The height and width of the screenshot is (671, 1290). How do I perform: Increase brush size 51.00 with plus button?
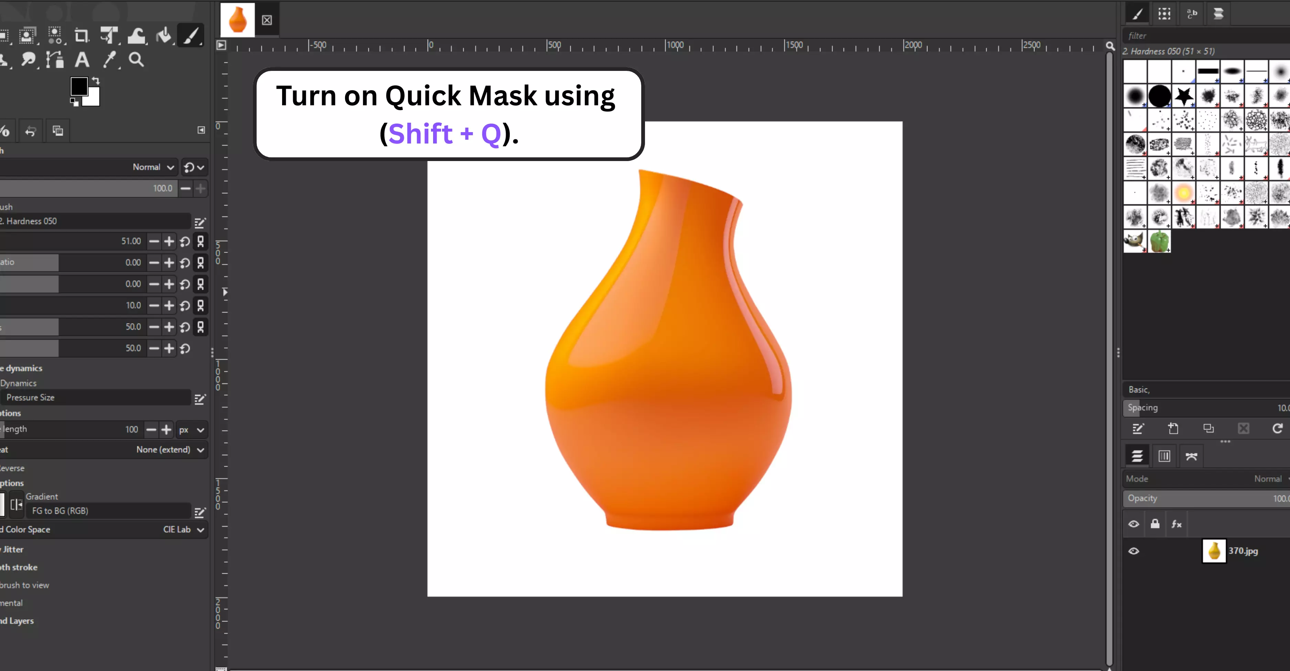point(170,242)
